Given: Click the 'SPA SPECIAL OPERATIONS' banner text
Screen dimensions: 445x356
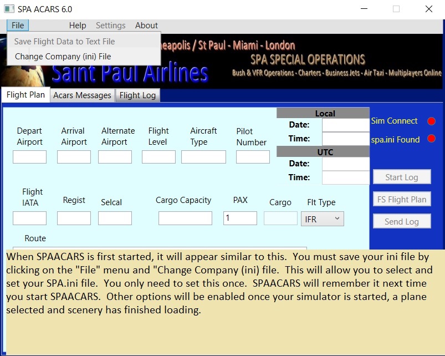Looking at the screenshot, I should click(308, 60).
